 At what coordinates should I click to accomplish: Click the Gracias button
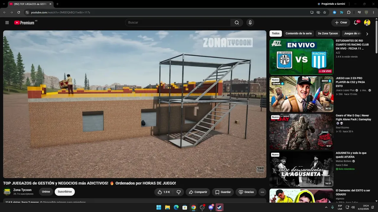[246, 192]
